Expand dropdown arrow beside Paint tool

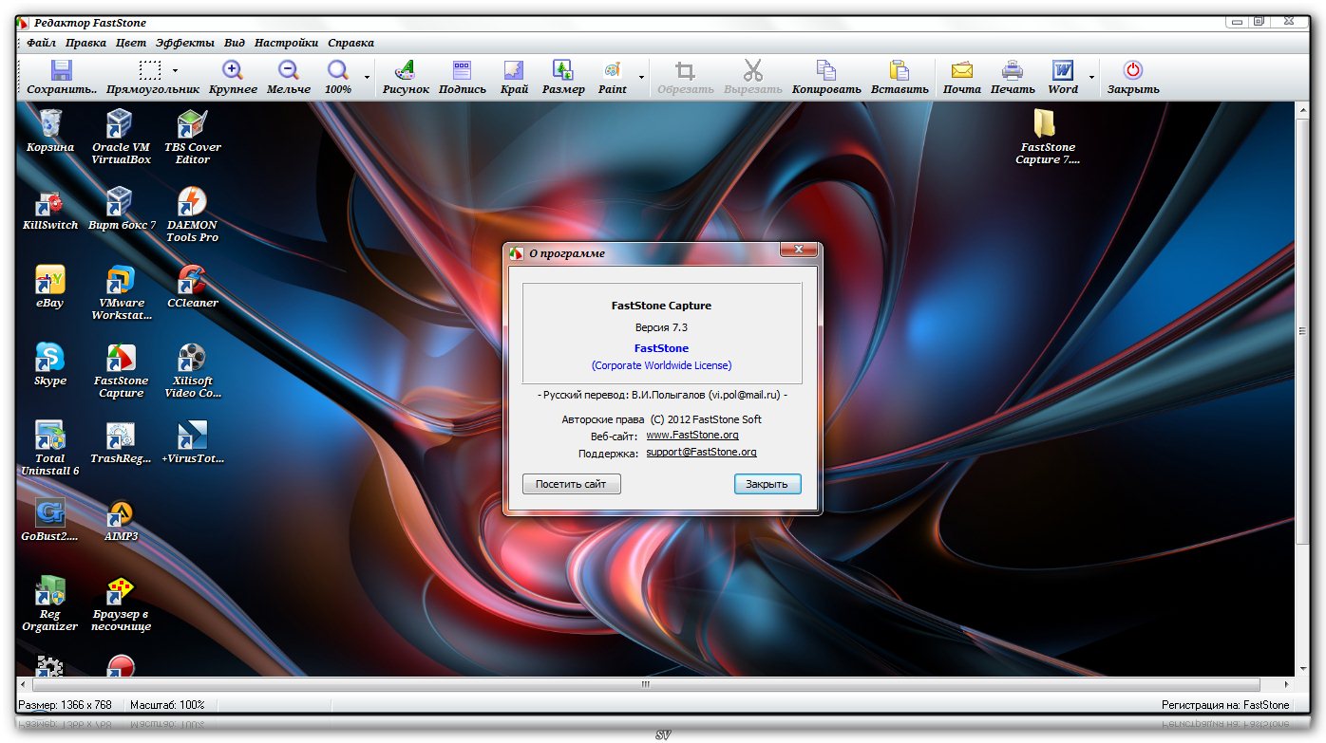pyautogui.click(x=641, y=77)
